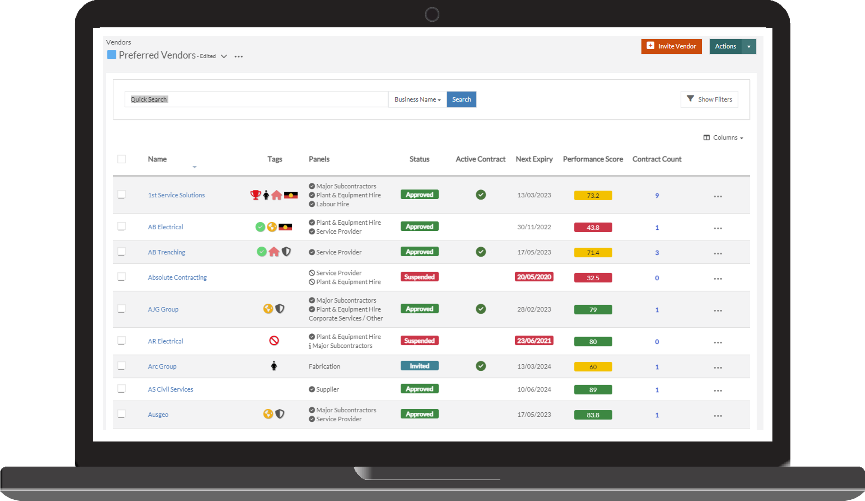
Task: Click the green check tag for AB Electrical
Action: click(260, 227)
